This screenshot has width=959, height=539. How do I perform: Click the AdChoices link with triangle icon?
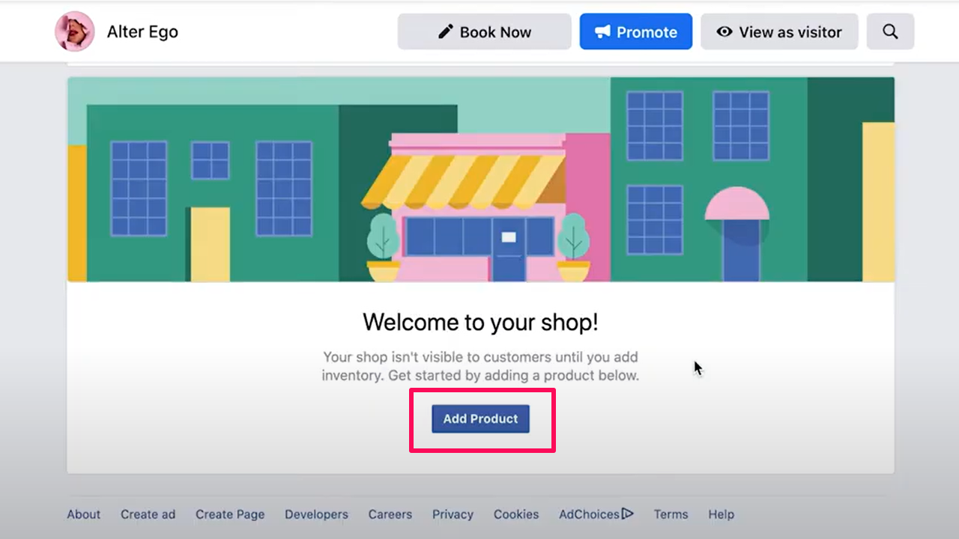[x=596, y=514]
